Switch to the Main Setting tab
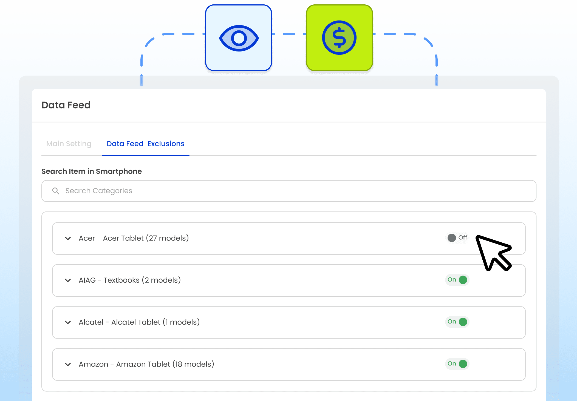577x401 pixels. tap(69, 144)
